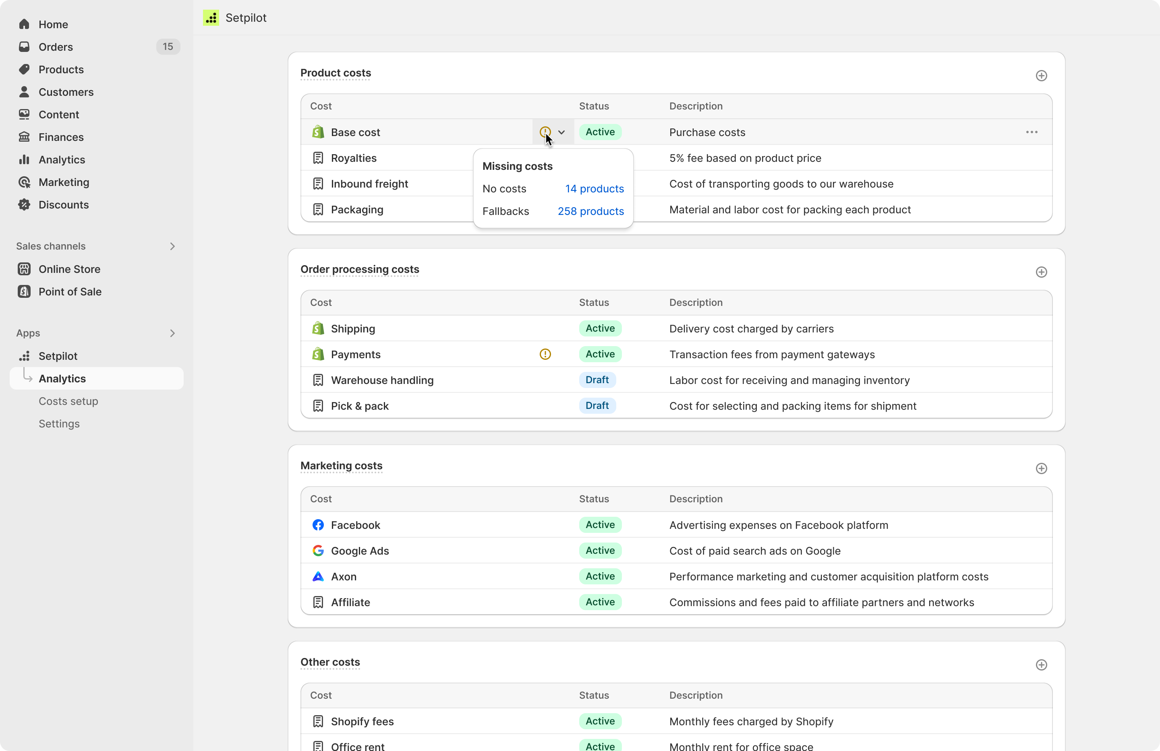Viewport: 1160px width, 751px height.
Task: Click the Setpilot app icon in sidebar
Action: (x=25, y=356)
